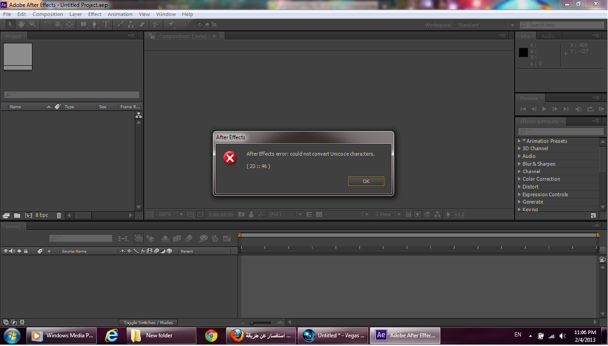608x346 pixels.
Task: Click the Brainstorm lightbulb icon
Action: pyautogui.click(x=203, y=238)
